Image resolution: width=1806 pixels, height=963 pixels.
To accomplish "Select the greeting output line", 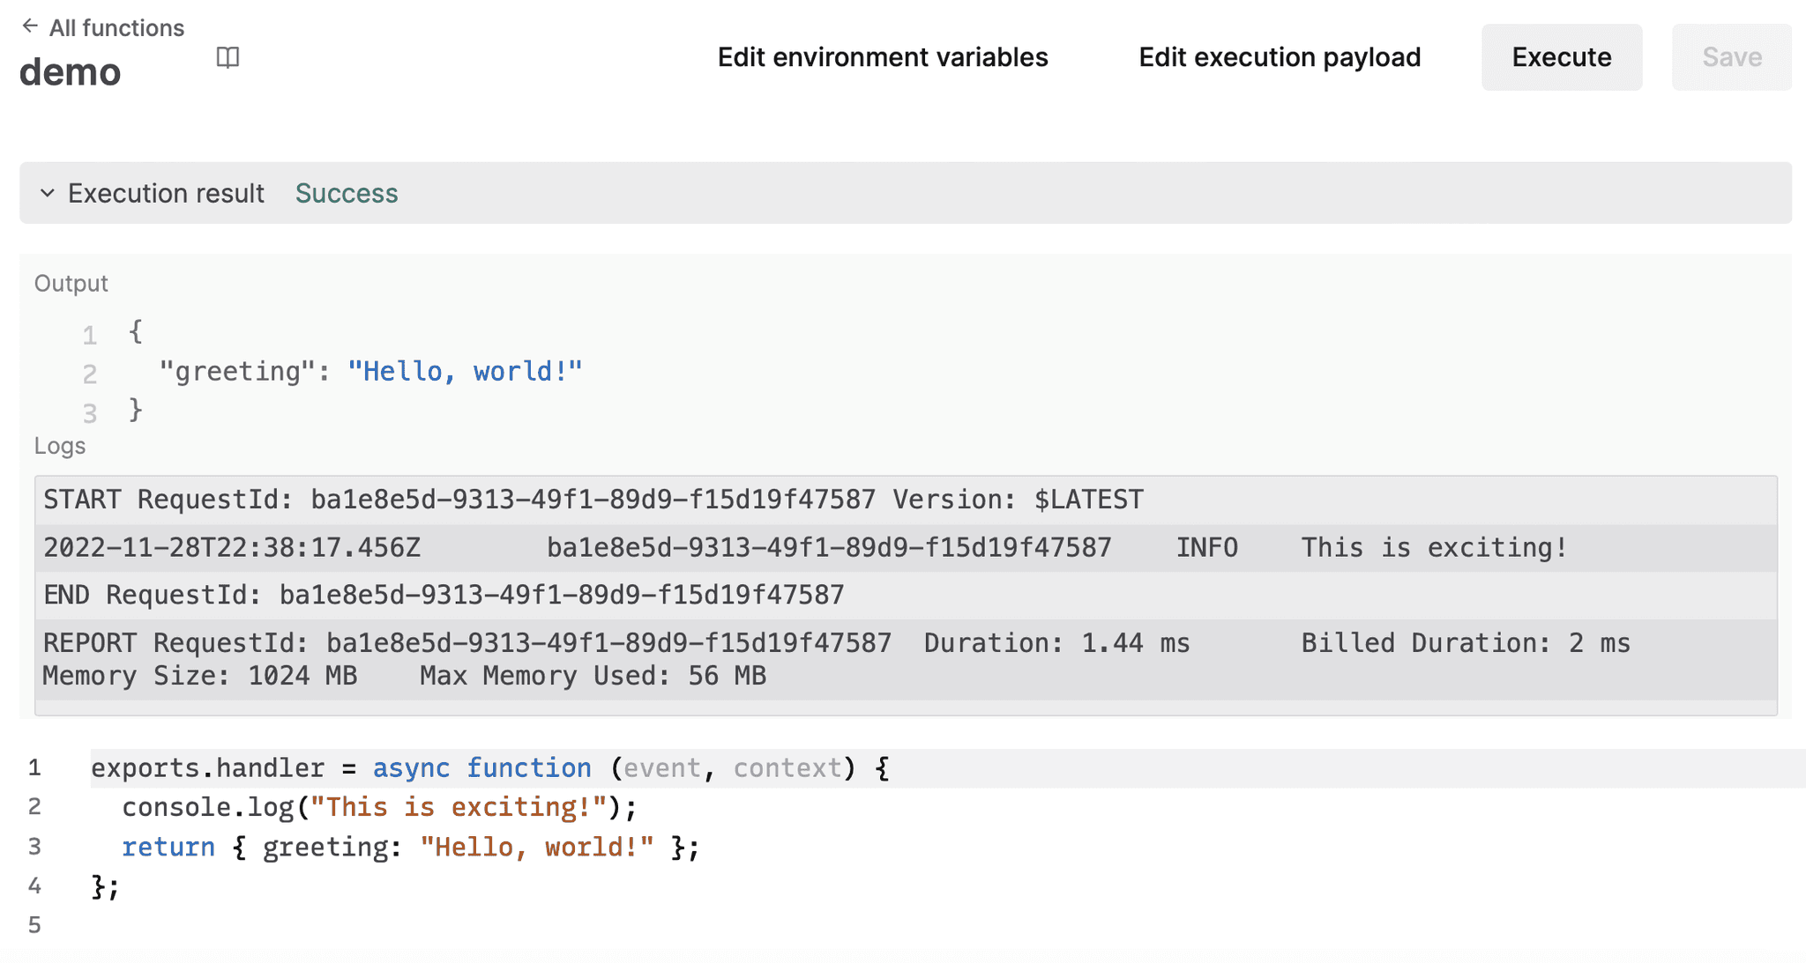I will (370, 371).
